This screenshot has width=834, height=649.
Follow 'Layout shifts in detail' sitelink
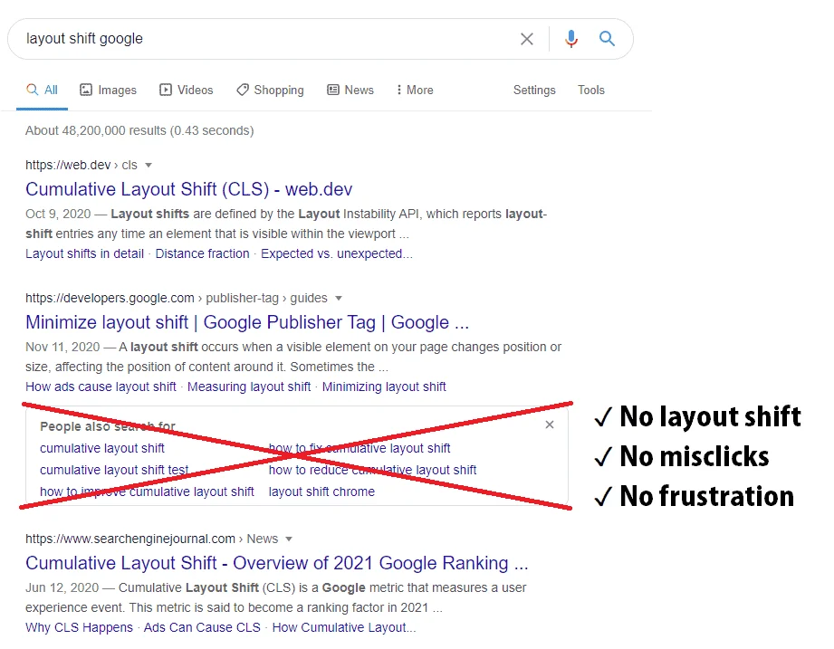coord(84,253)
